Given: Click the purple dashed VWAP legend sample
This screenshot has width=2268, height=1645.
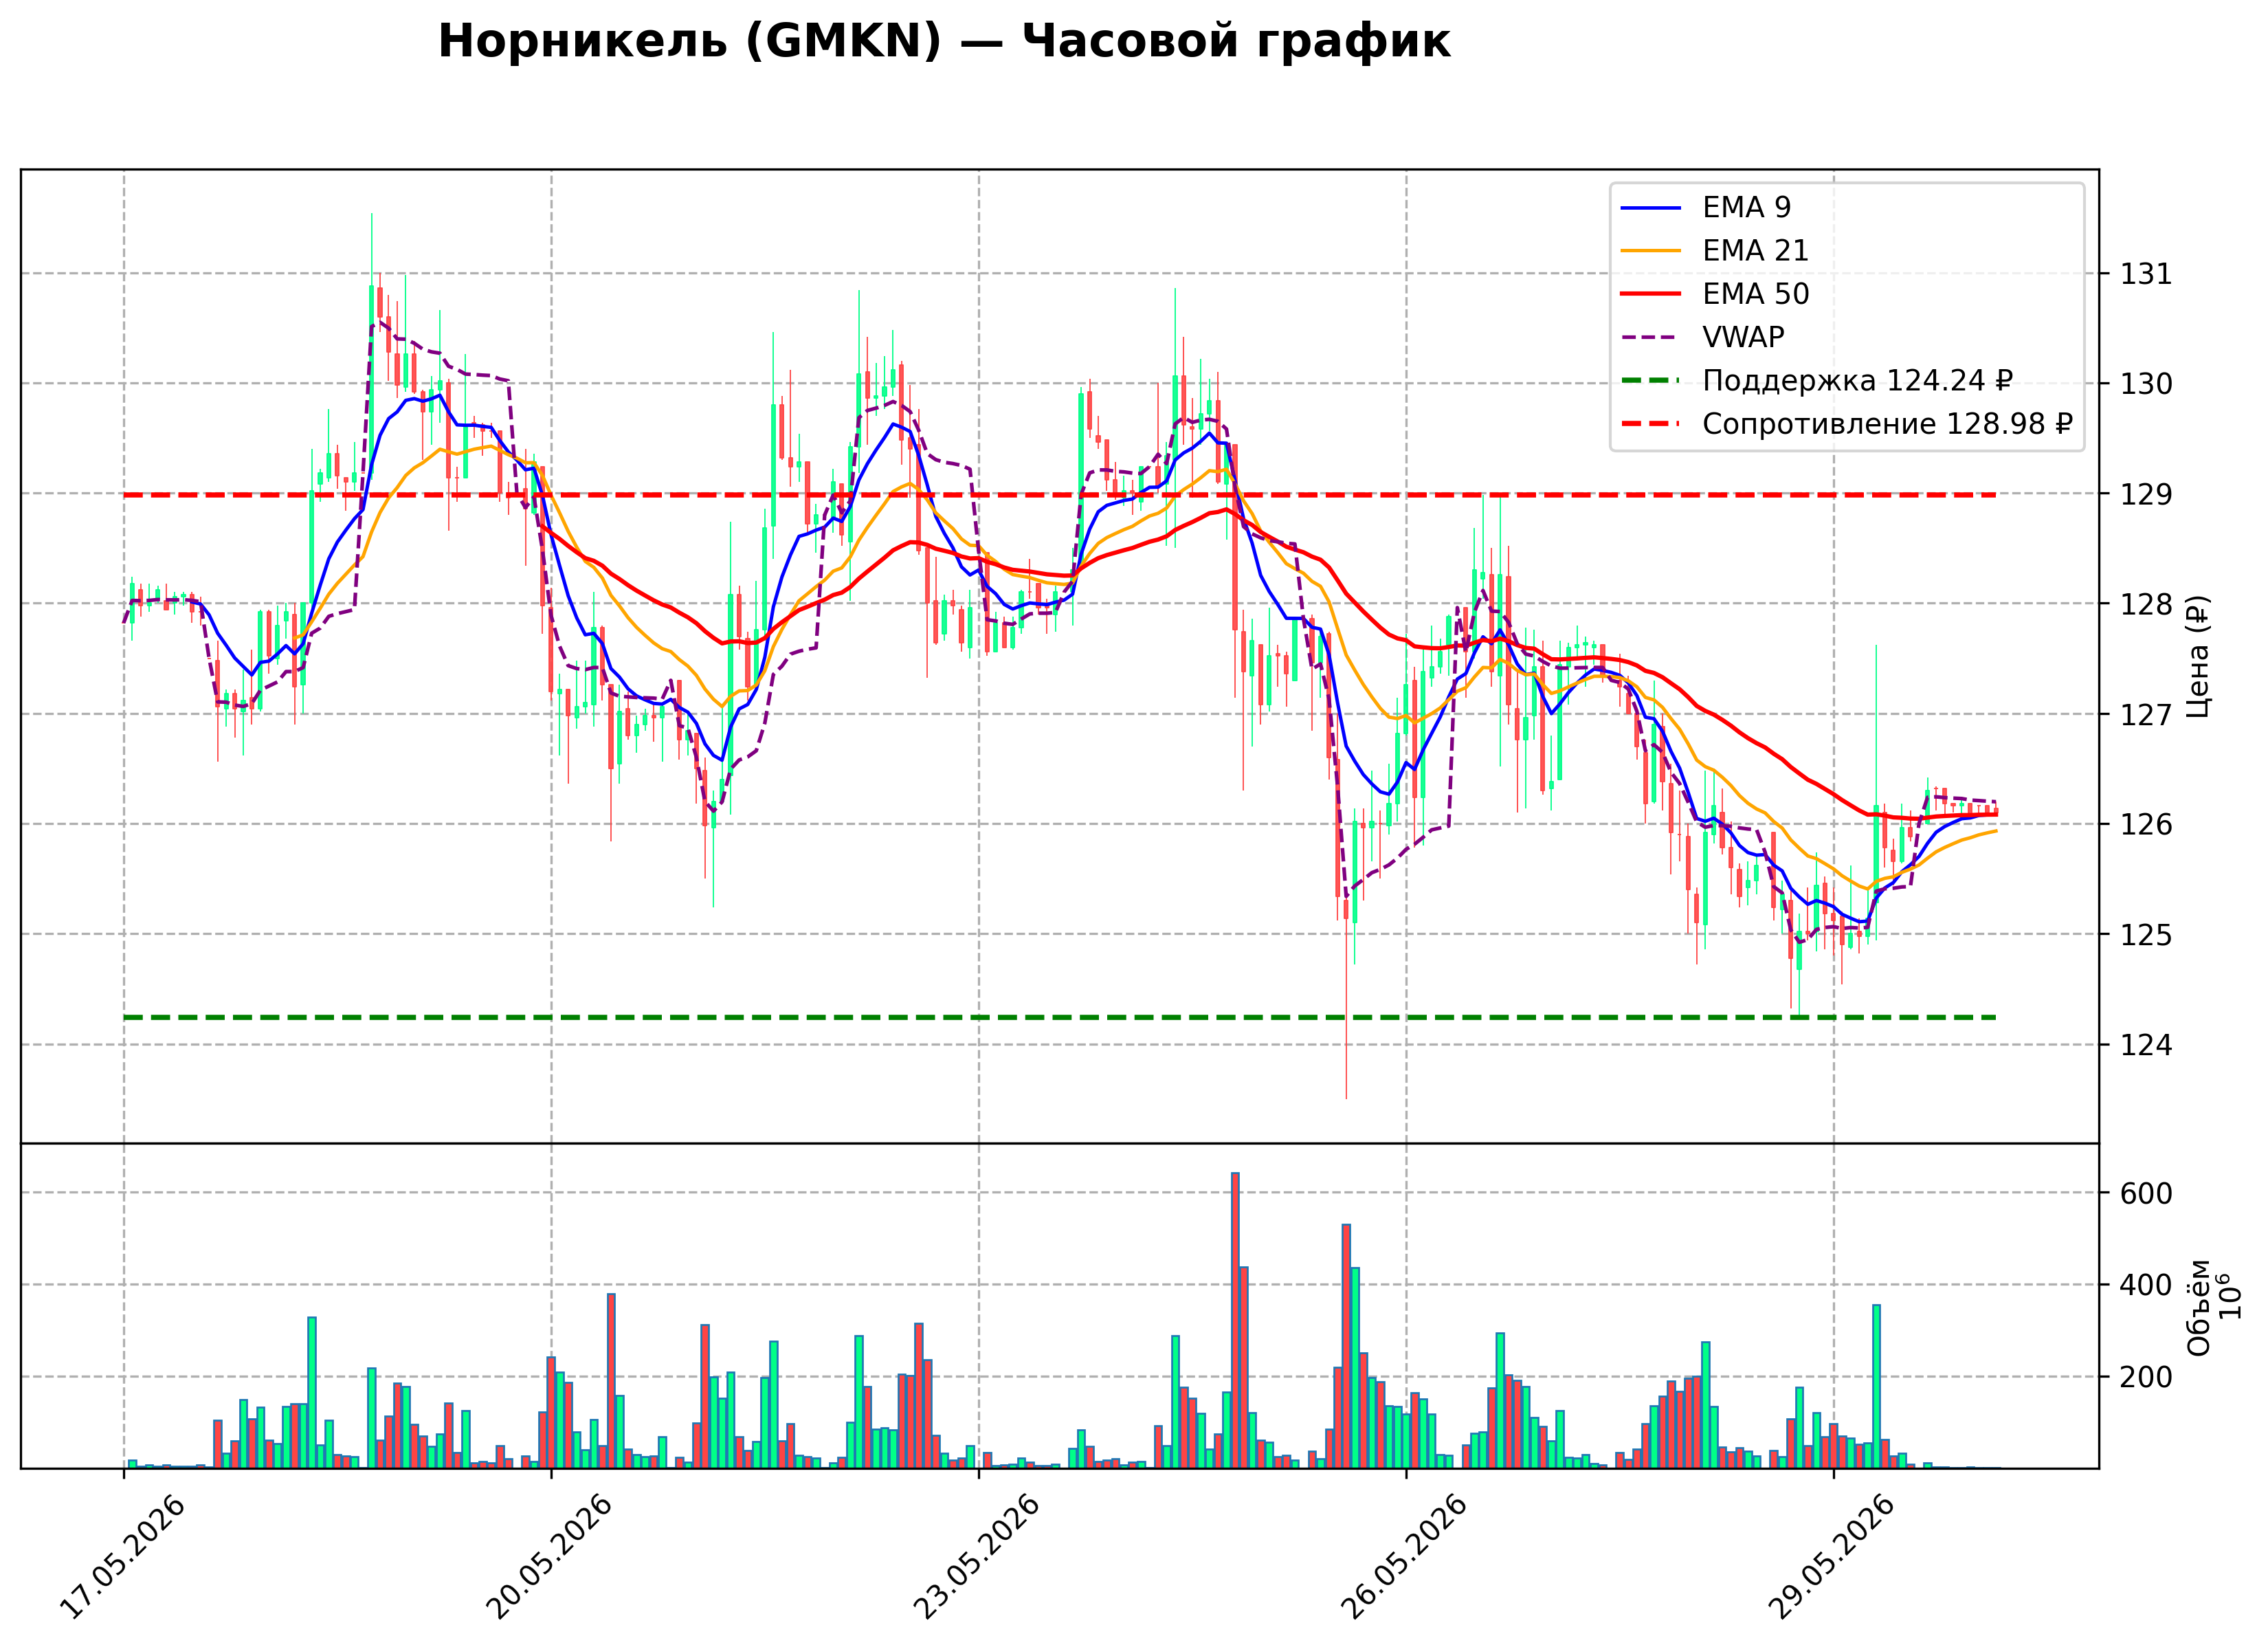Looking at the screenshot, I should [1651, 338].
